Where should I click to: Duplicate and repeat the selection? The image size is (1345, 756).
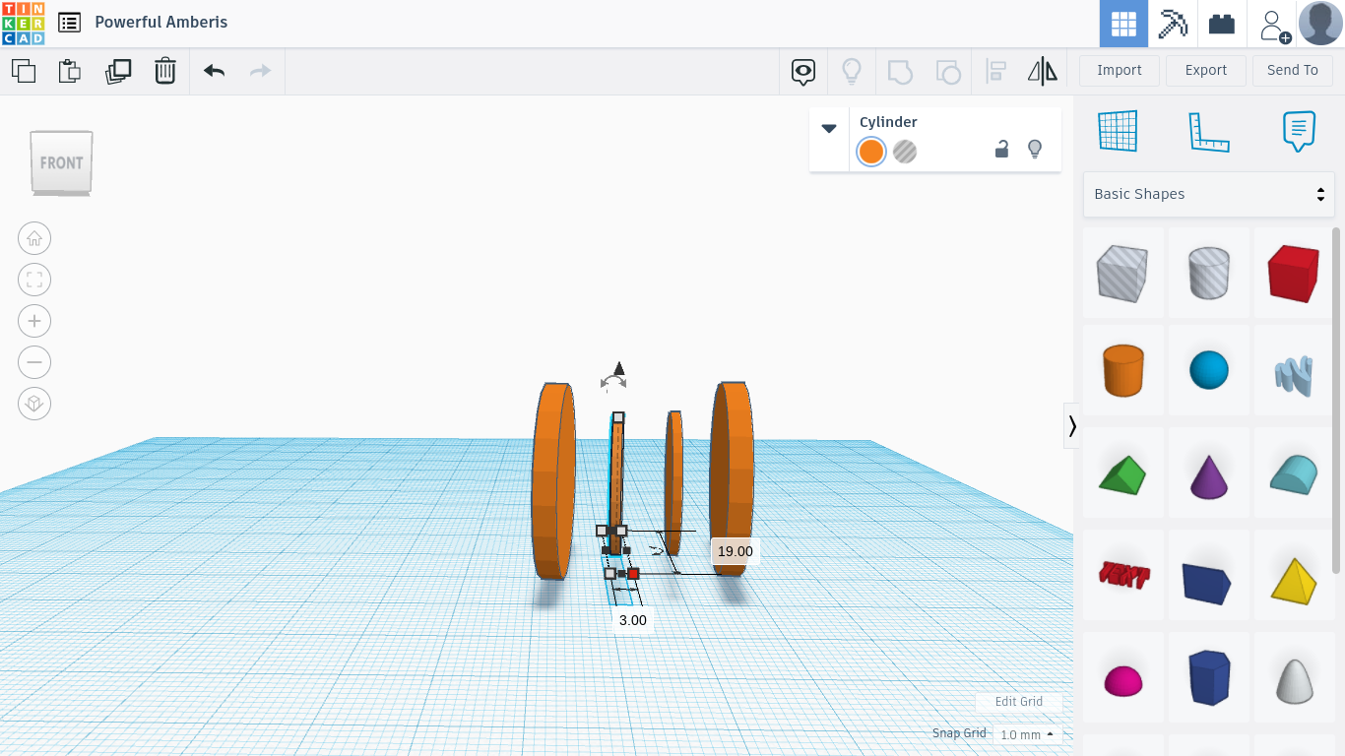click(x=118, y=71)
